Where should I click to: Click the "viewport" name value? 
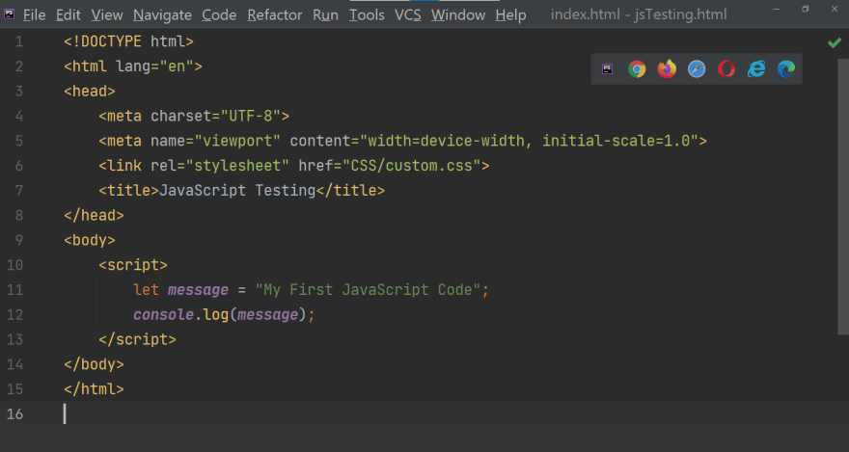(x=237, y=141)
